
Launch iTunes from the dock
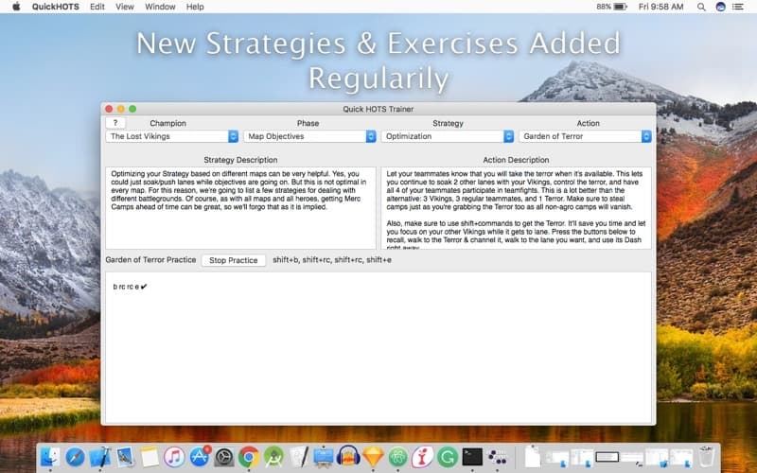(x=174, y=457)
